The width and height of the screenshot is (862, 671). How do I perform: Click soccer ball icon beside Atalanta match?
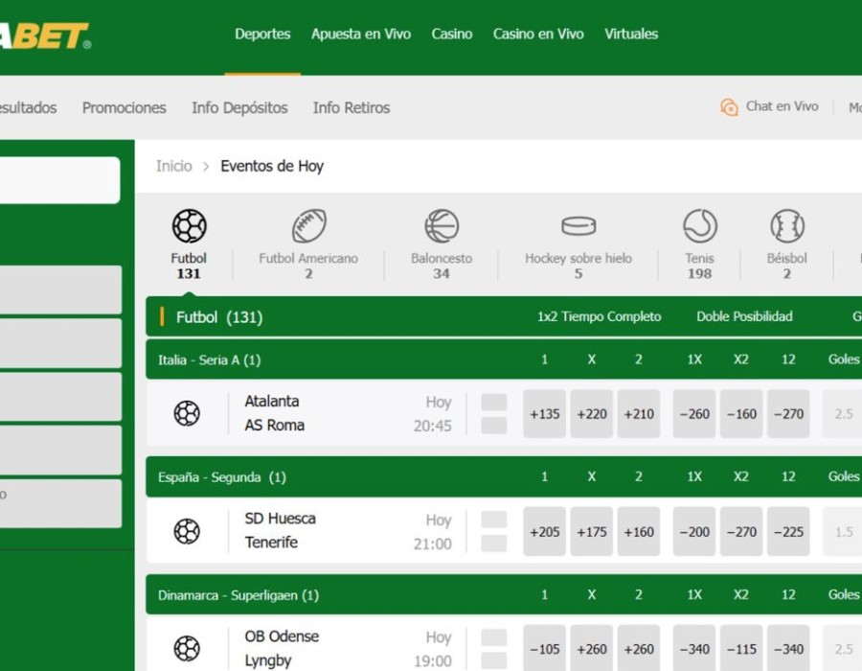tap(187, 413)
